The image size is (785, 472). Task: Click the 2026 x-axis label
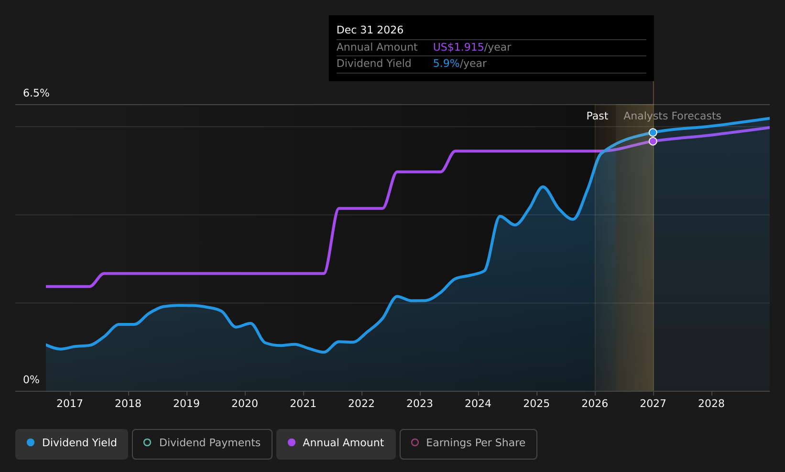pyautogui.click(x=595, y=404)
